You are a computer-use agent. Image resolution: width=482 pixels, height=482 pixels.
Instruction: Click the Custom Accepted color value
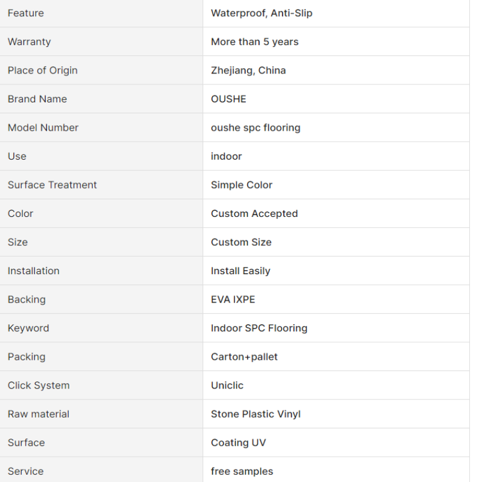tap(254, 213)
